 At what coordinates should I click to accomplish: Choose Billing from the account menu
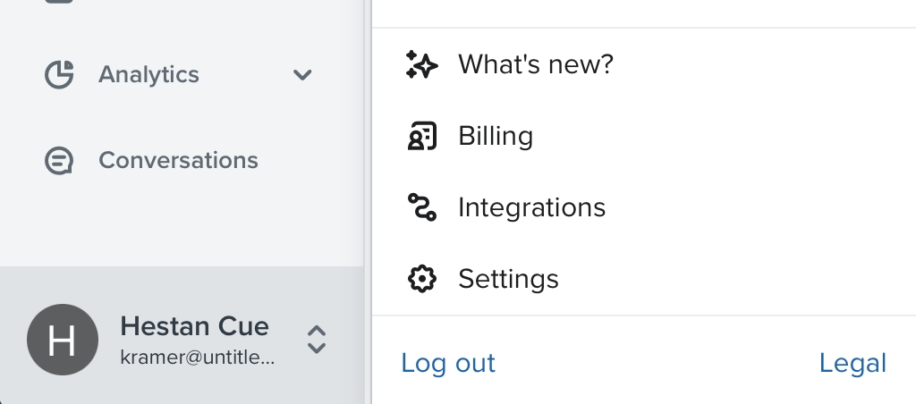(496, 137)
